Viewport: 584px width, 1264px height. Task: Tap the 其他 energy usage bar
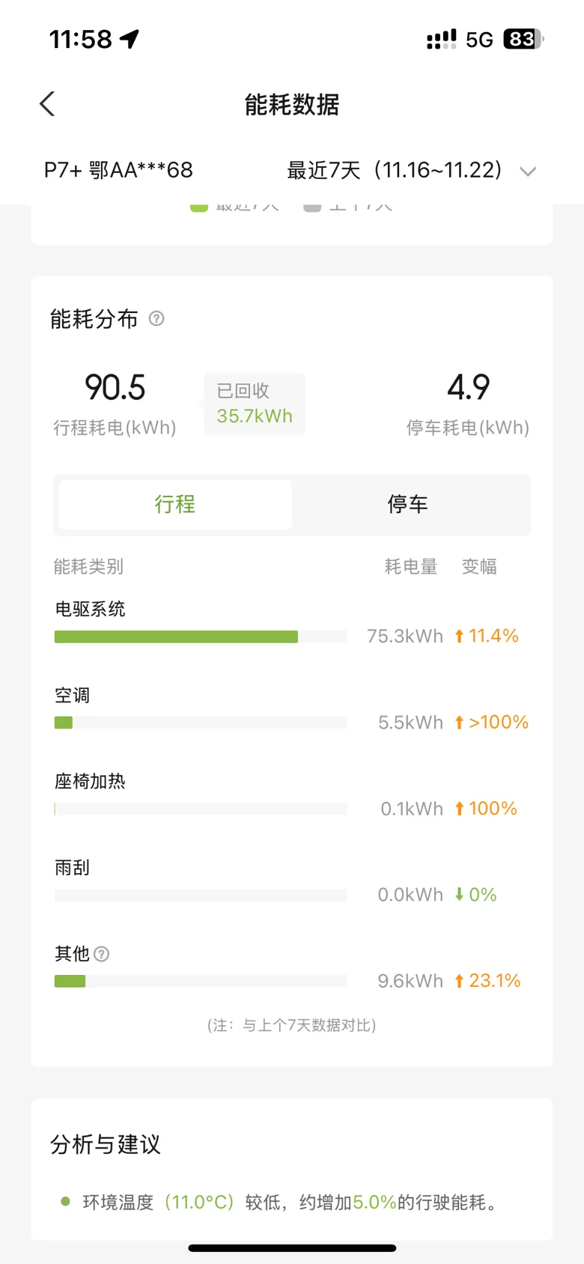pyautogui.click(x=201, y=981)
